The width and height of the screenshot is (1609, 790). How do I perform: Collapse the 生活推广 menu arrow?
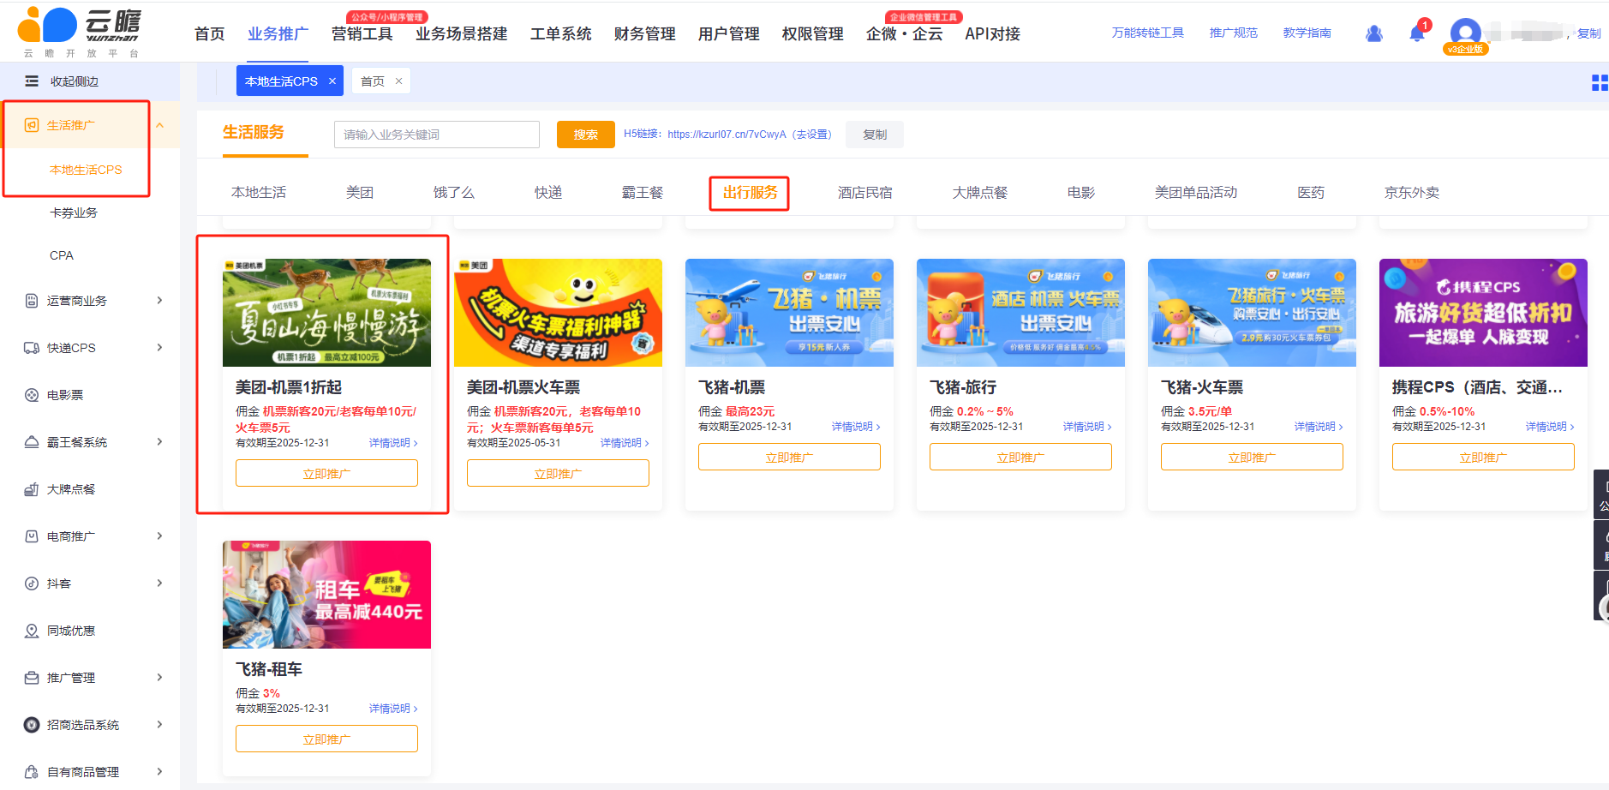(159, 125)
